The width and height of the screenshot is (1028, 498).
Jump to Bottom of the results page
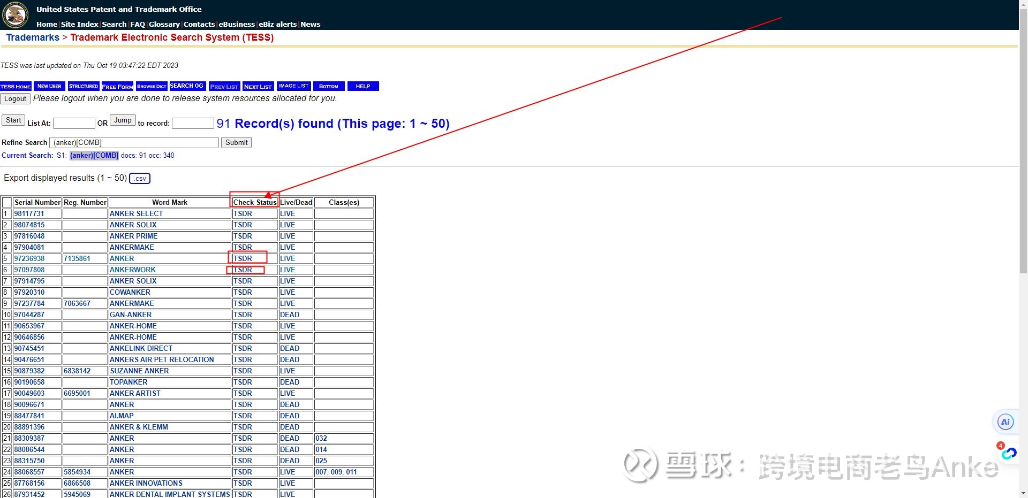[328, 86]
